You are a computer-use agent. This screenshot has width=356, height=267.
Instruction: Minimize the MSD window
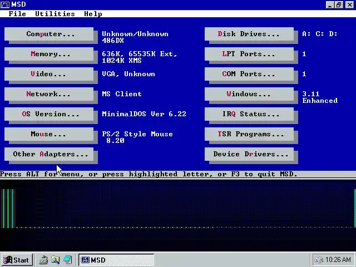click(330, 5)
